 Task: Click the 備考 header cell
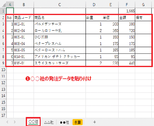143,18
